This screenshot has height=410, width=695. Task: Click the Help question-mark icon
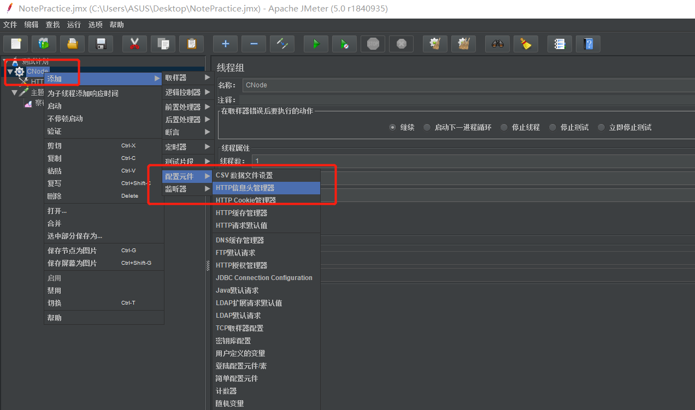click(588, 44)
